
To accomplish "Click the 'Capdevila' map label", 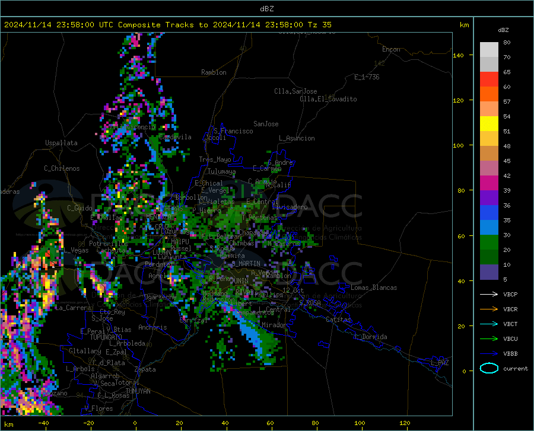I will tap(175, 137).
